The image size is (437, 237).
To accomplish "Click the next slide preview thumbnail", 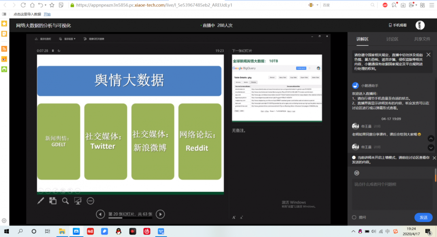I will click(277, 88).
